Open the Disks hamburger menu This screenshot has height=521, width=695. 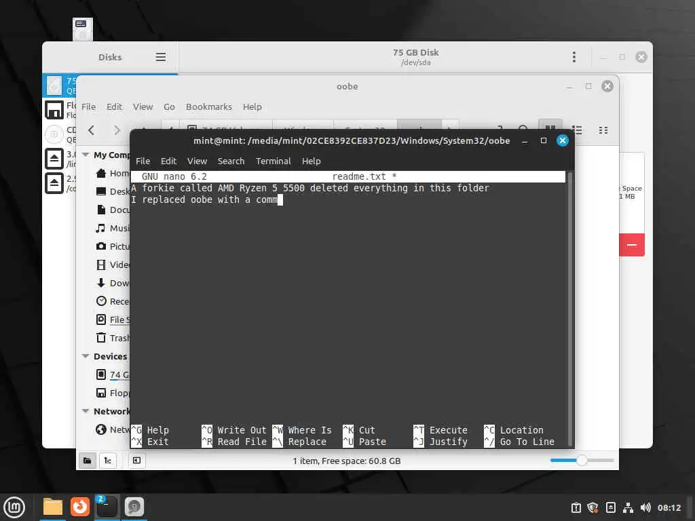coord(160,57)
